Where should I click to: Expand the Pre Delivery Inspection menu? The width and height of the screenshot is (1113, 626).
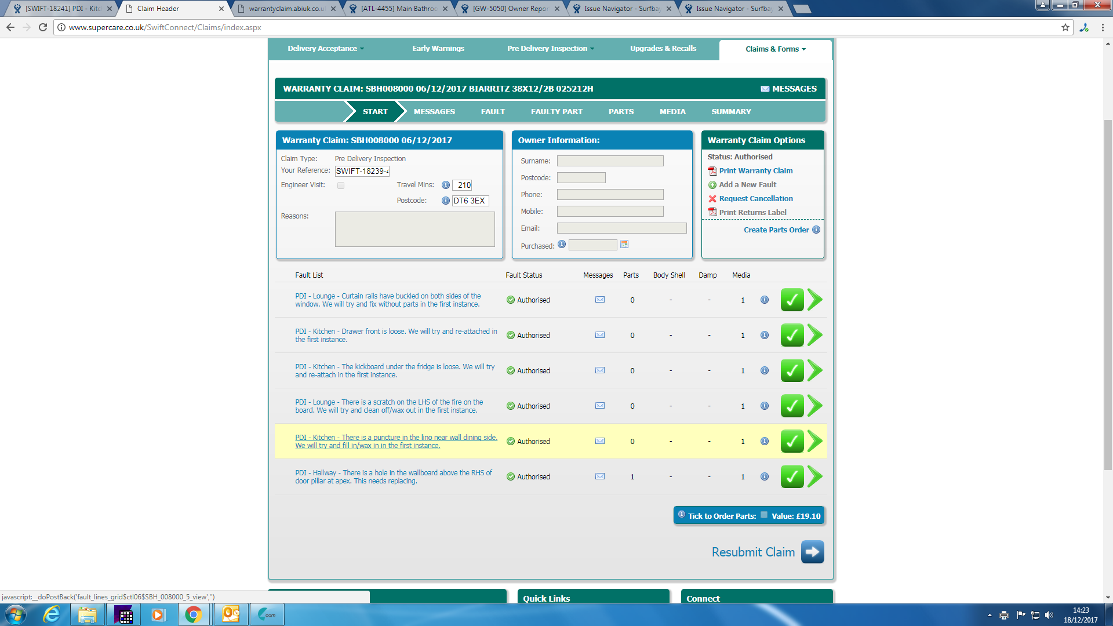click(x=550, y=49)
